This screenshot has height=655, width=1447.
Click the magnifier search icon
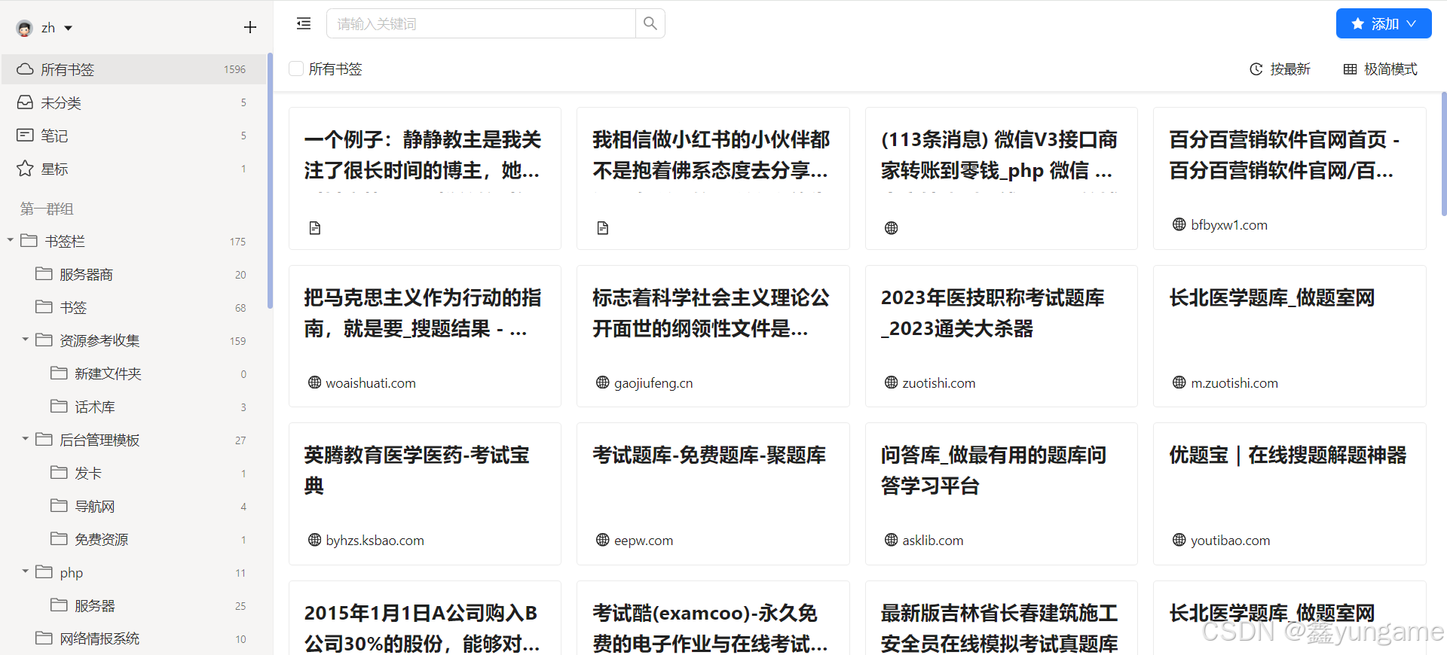650,23
